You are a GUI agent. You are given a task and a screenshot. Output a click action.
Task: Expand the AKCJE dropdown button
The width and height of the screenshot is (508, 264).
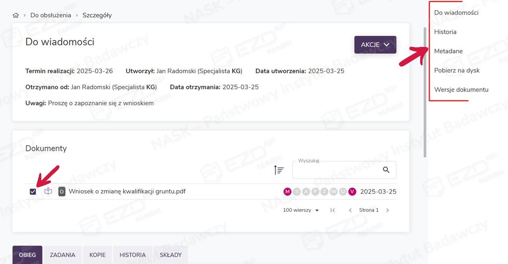pyautogui.click(x=375, y=45)
